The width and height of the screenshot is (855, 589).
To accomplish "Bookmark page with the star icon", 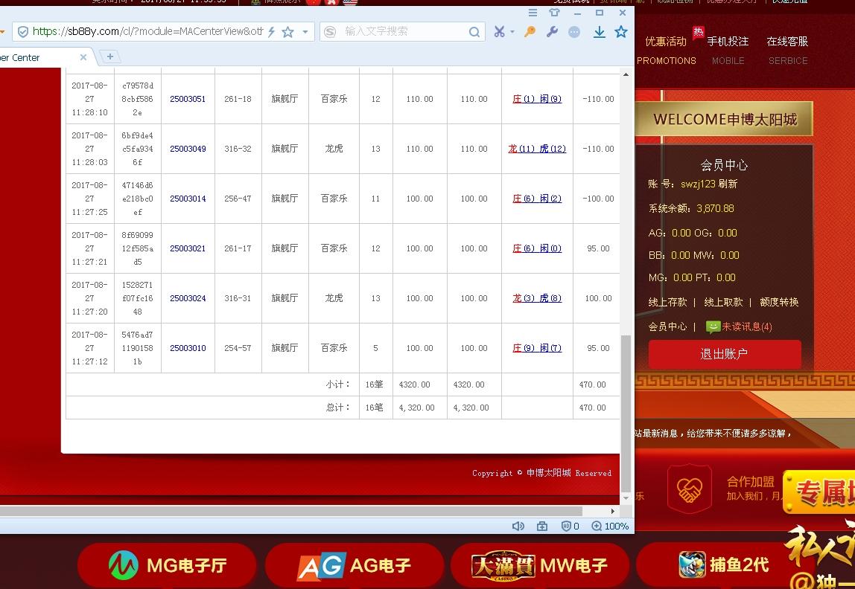I will tap(621, 32).
